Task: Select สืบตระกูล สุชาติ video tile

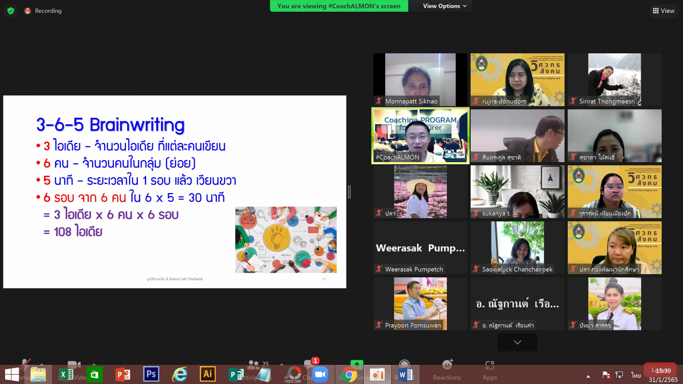Action: pos(517,136)
